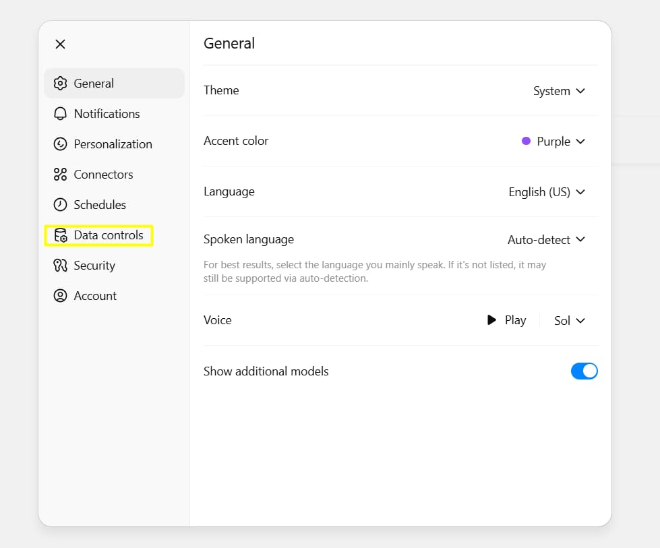
Task: Click the purple accent color dot
Action: tap(526, 142)
